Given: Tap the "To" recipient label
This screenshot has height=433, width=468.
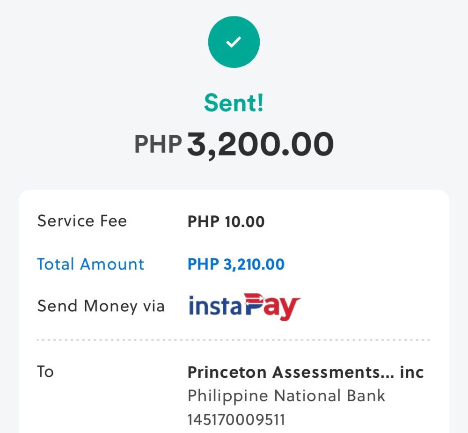Looking at the screenshot, I should (45, 372).
